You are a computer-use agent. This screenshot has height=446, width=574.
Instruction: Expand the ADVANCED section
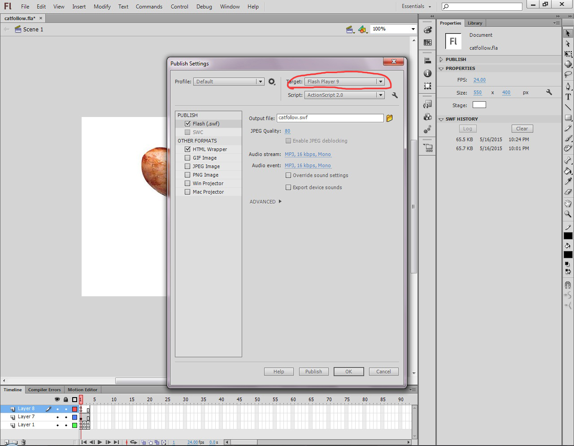[265, 202]
